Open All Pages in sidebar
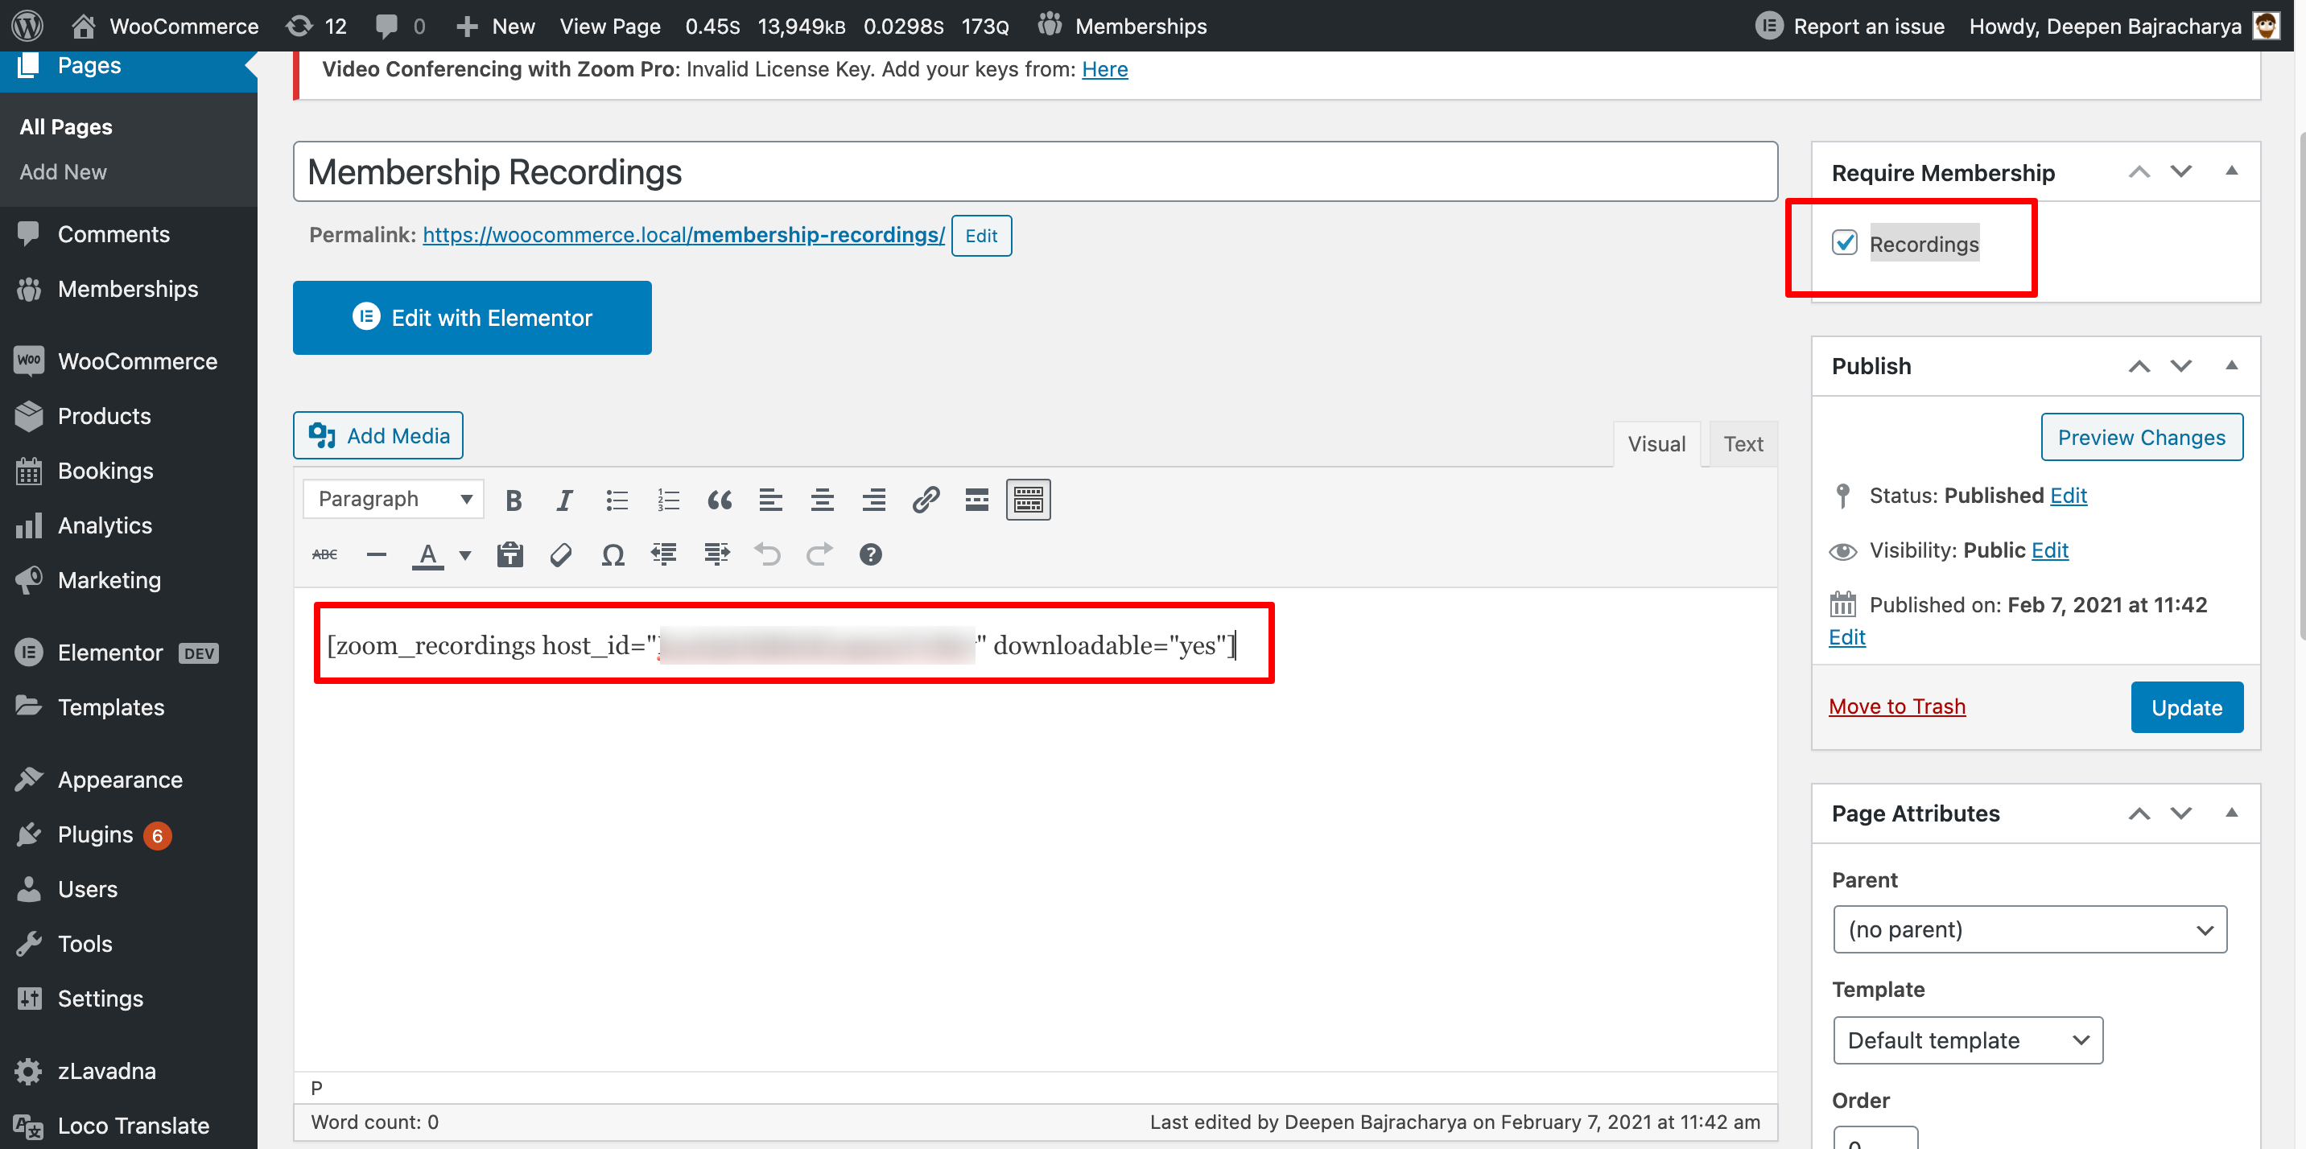The image size is (2306, 1149). [66, 127]
